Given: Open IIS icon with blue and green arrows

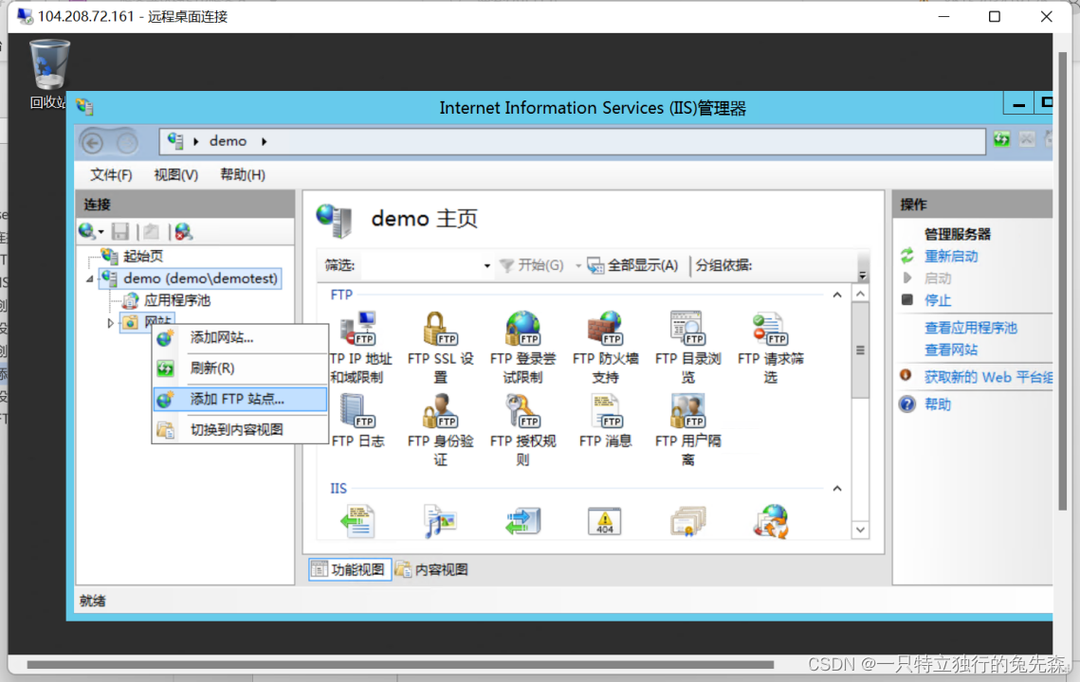Looking at the screenshot, I should coord(522,521).
